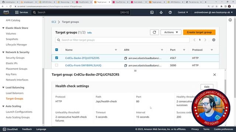Collapse the Load Balancing section
This screenshot has width=236, height=132.
(3, 87)
